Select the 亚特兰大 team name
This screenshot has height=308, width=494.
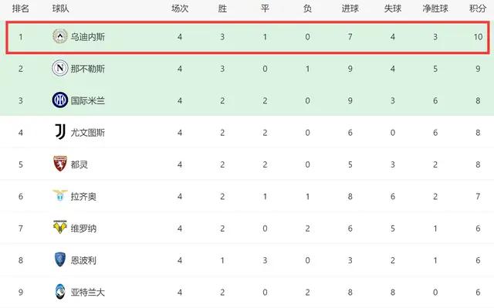tap(87, 293)
